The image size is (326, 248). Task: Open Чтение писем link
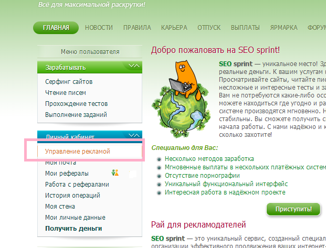66,92
